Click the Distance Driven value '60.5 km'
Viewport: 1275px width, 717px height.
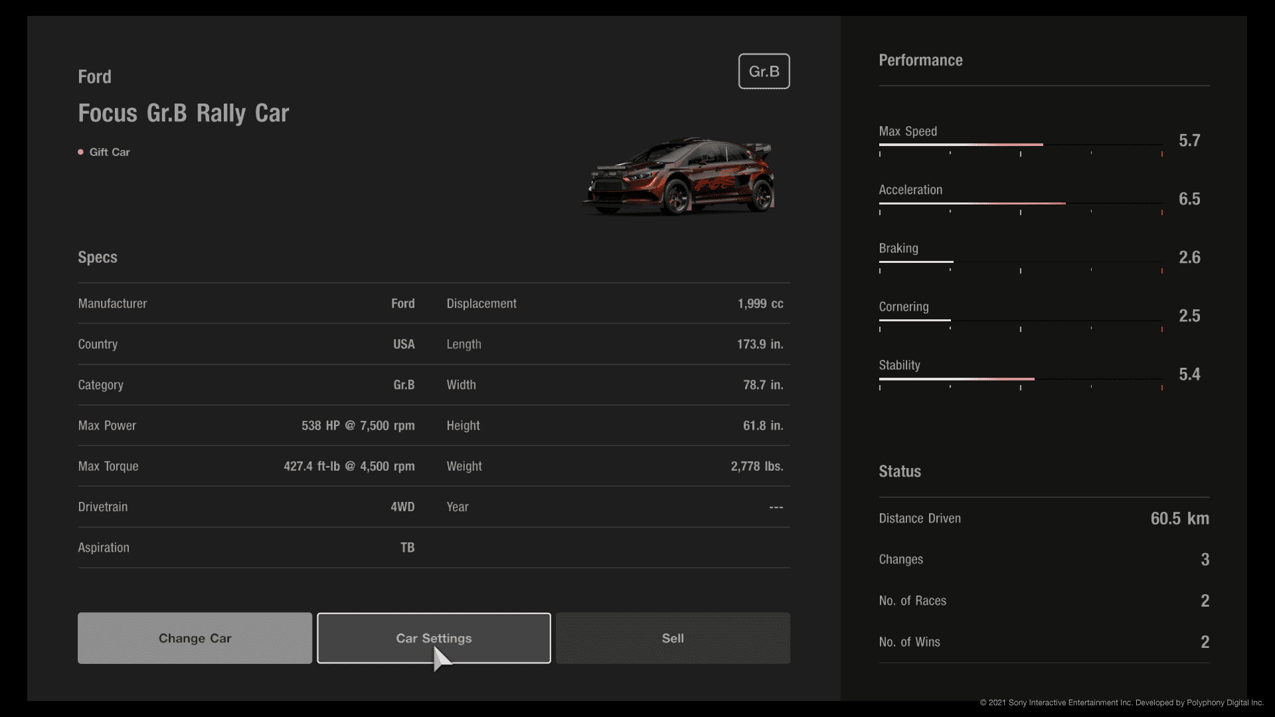1179,518
